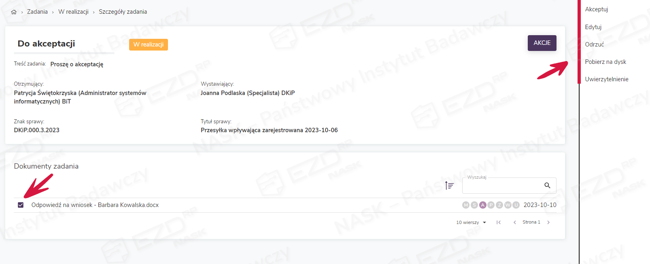Click the 'S' status badge

click(x=474, y=205)
